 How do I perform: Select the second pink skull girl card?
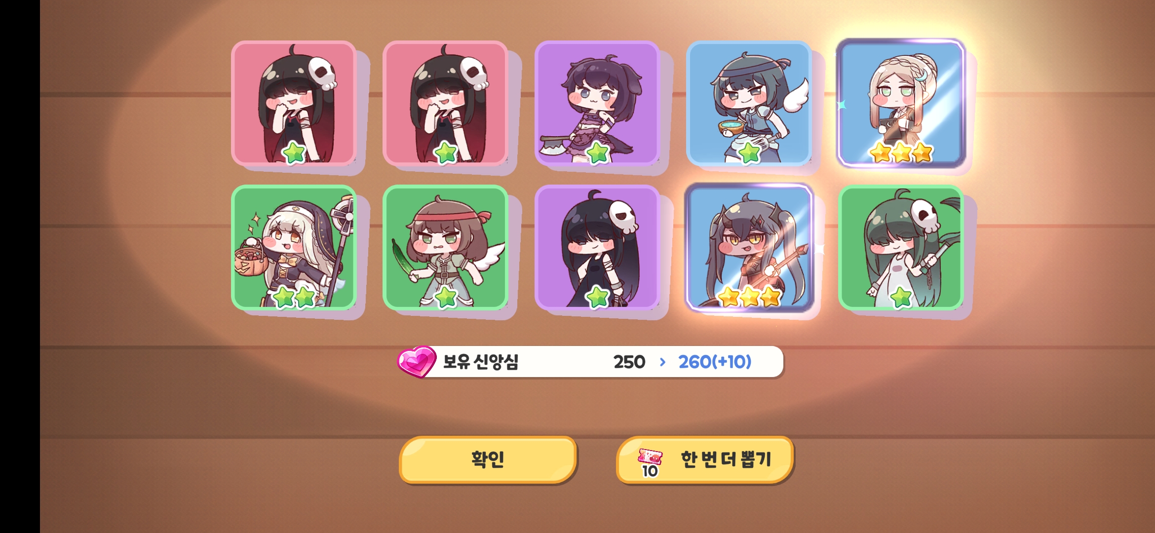(445, 103)
